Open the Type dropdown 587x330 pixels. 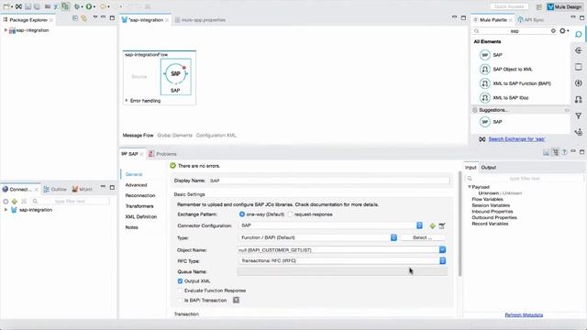coord(393,237)
